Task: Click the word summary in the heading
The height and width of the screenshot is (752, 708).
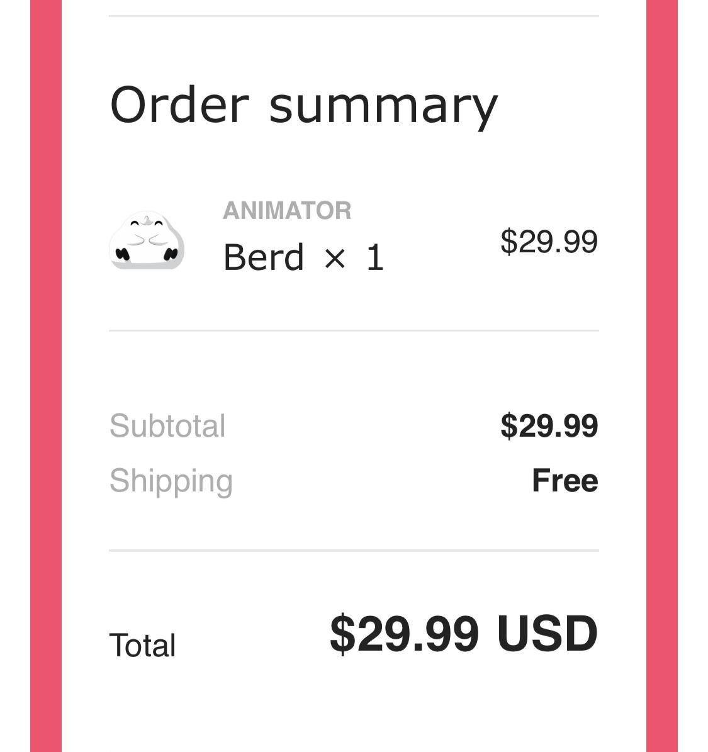Action: [383, 107]
